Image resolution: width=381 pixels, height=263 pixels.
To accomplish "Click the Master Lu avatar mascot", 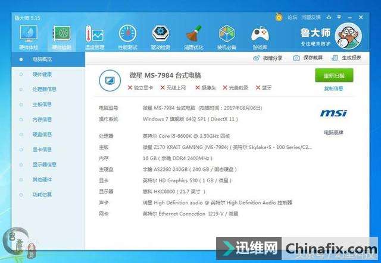I will 348,36.
